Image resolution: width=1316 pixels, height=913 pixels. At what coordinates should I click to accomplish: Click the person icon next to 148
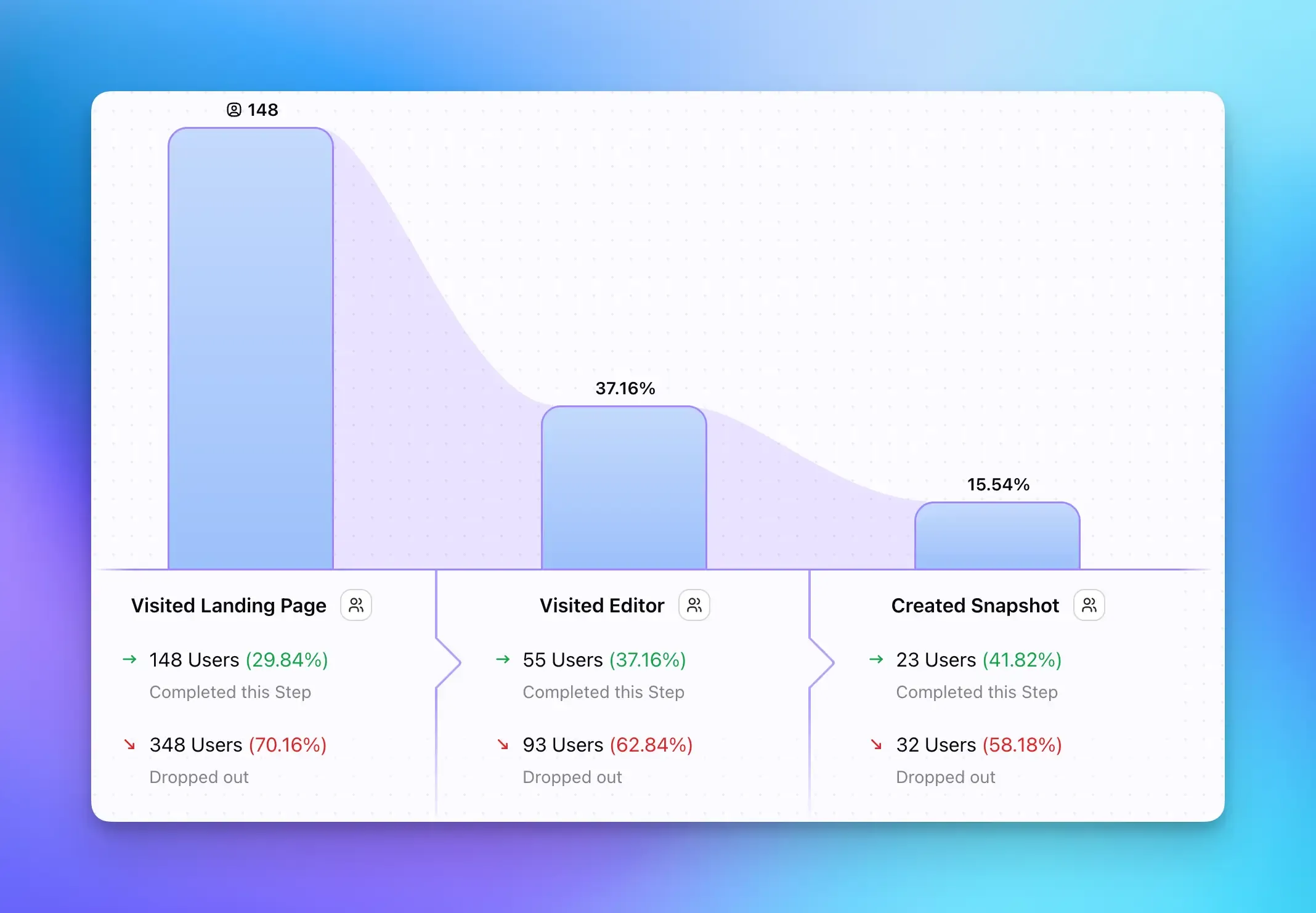[x=234, y=110]
